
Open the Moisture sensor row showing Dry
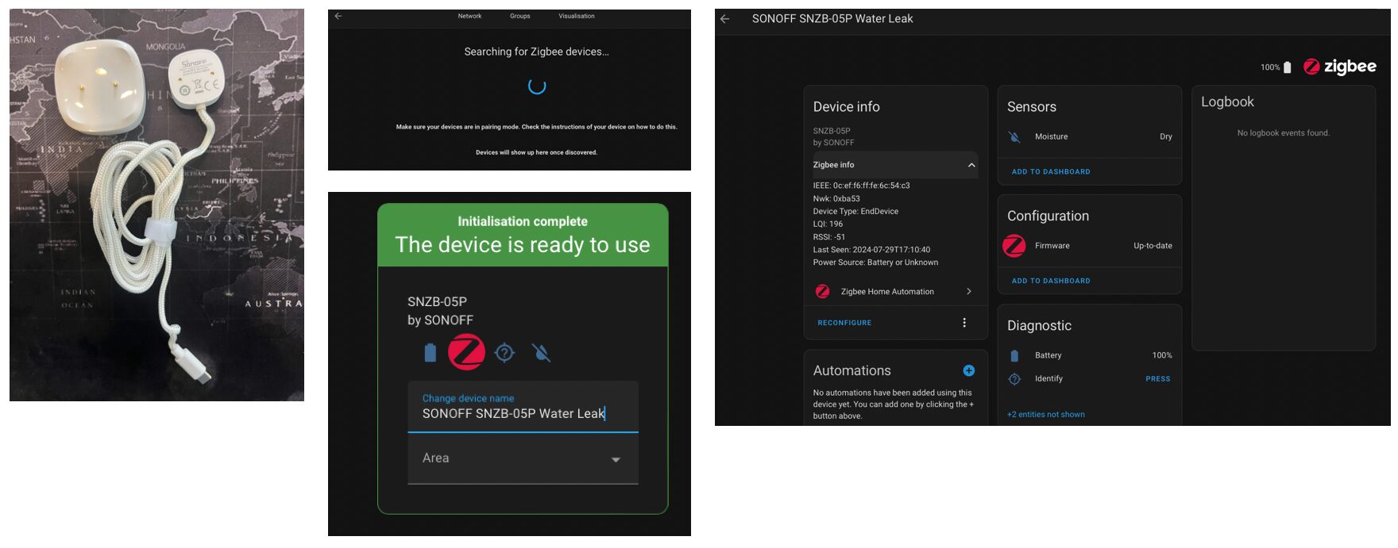(x=1090, y=136)
